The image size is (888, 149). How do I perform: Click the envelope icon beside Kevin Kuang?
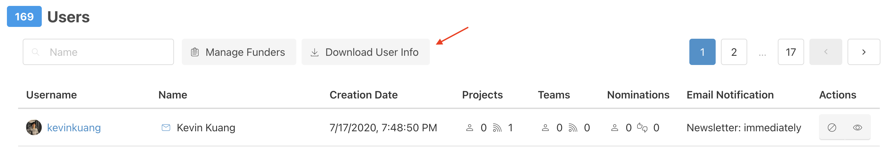point(166,128)
